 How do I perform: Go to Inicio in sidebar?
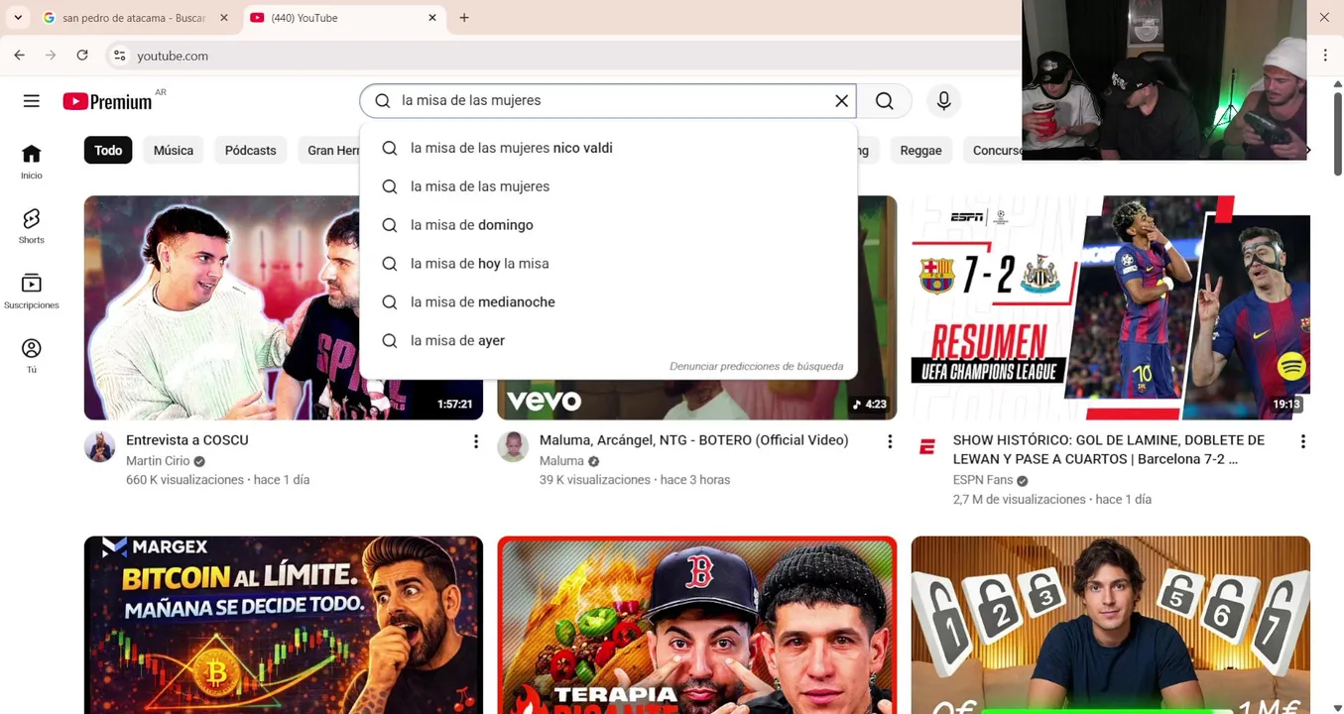tap(32, 162)
